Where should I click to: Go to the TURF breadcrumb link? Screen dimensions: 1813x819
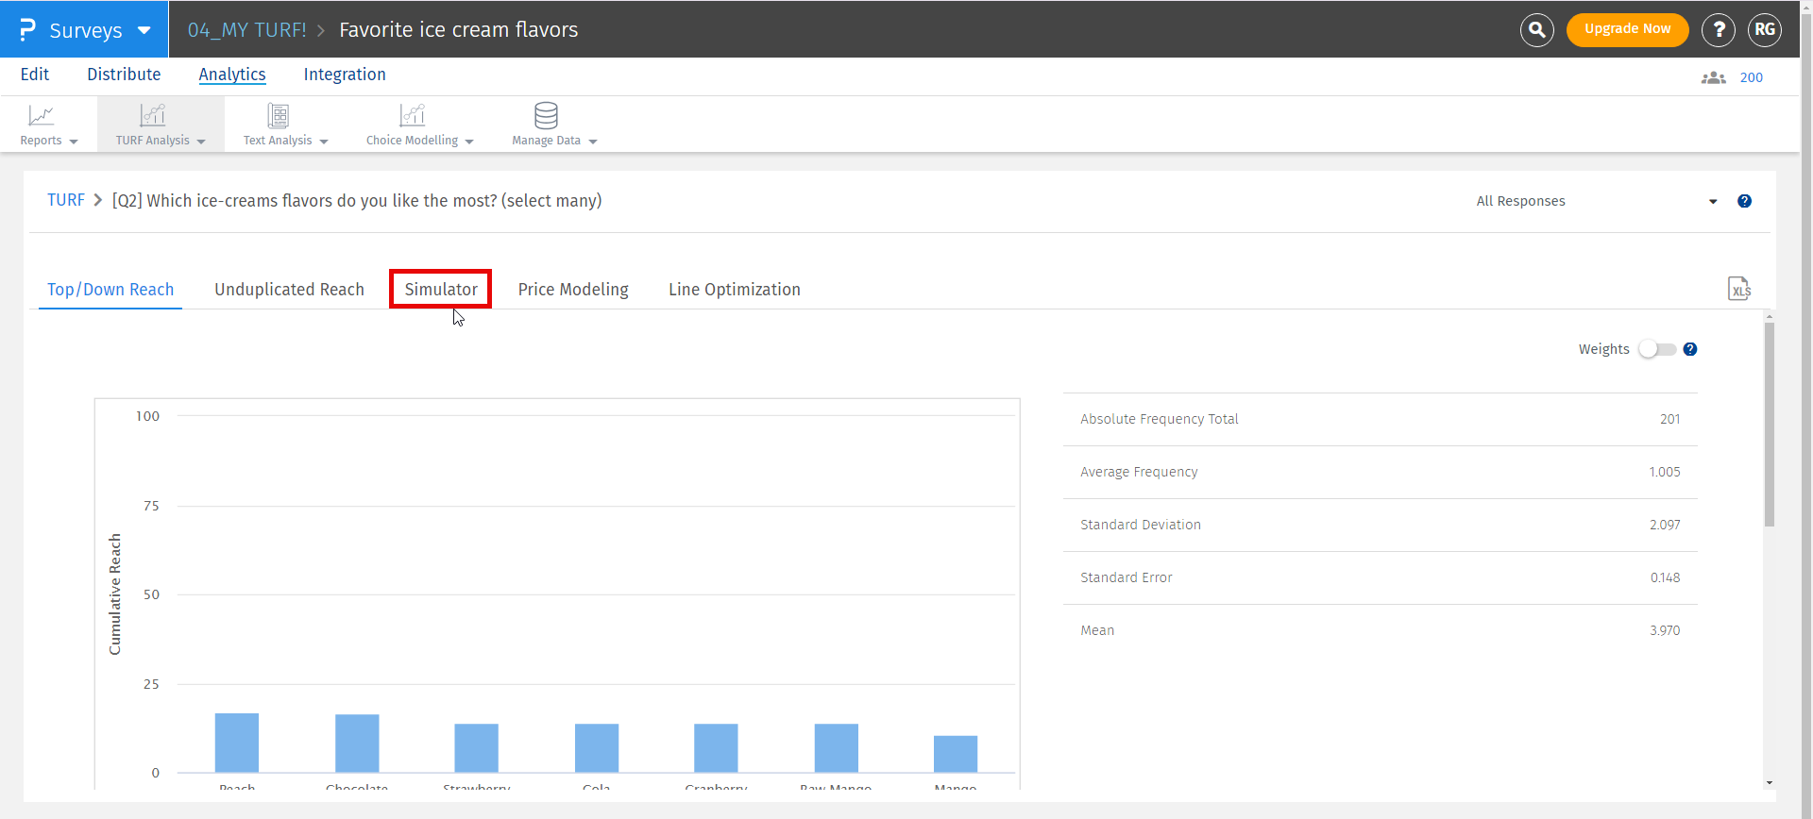pos(66,200)
